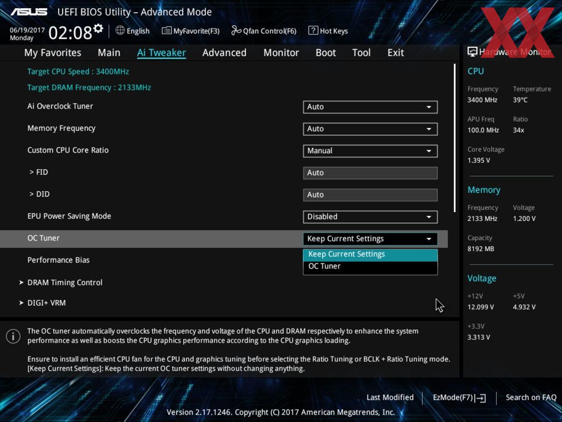This screenshot has width=562, height=422.
Task: Open the Ai Overclock Tuner dropdown
Action: coord(370,107)
